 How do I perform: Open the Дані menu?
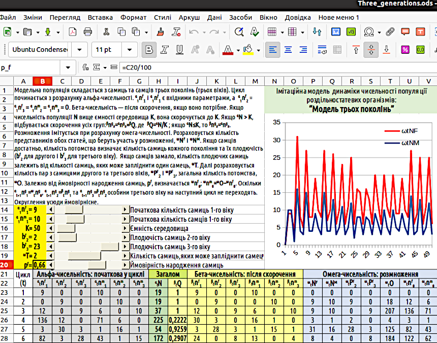215,17
